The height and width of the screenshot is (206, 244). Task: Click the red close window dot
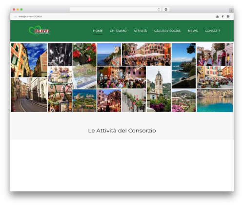click(x=14, y=10)
